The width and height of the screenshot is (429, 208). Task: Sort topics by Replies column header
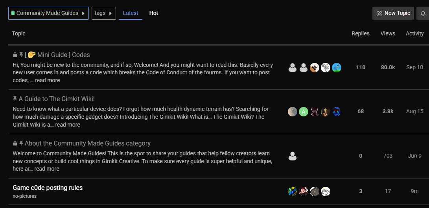click(360, 33)
